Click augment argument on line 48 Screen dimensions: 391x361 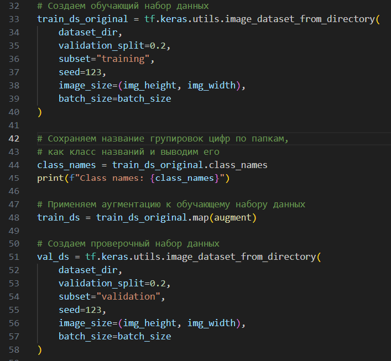[x=233, y=218]
